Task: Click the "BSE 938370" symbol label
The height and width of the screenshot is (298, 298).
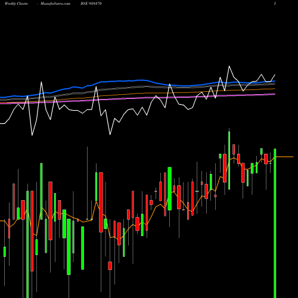Action: point(91,4)
